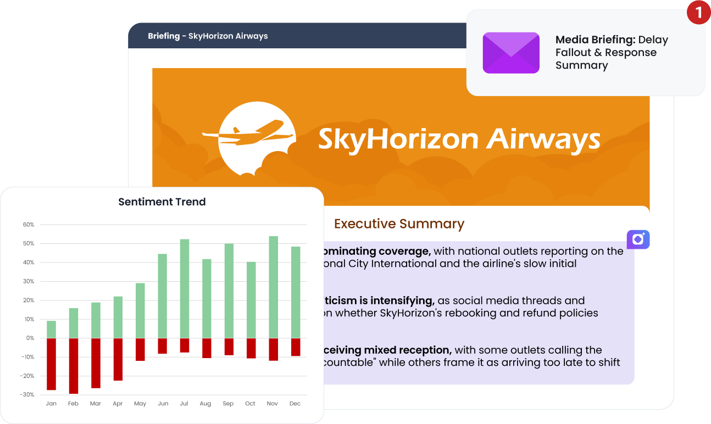Open the purple envelope icon in the notification
The image size is (711, 424).
point(511,53)
